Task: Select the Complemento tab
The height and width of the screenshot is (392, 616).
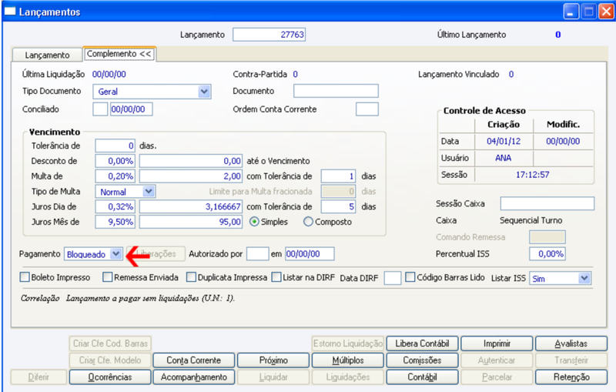Action: 119,54
